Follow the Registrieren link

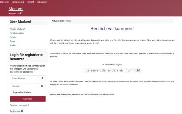click(x=15, y=111)
